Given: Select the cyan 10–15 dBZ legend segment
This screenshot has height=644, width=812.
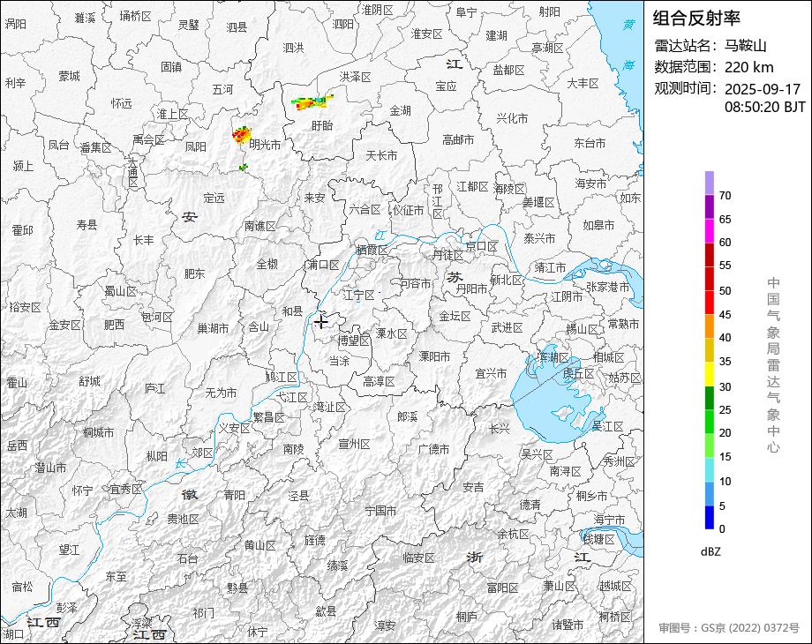Looking at the screenshot, I should point(710,470).
